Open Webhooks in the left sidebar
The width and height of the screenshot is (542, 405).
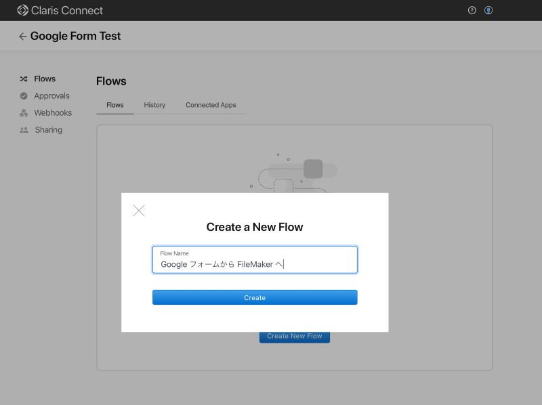[x=53, y=112]
